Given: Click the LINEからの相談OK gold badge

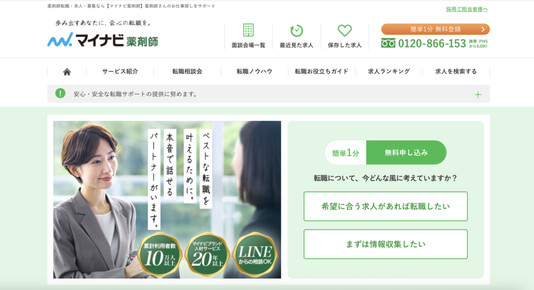Looking at the screenshot, I should pos(255,255).
